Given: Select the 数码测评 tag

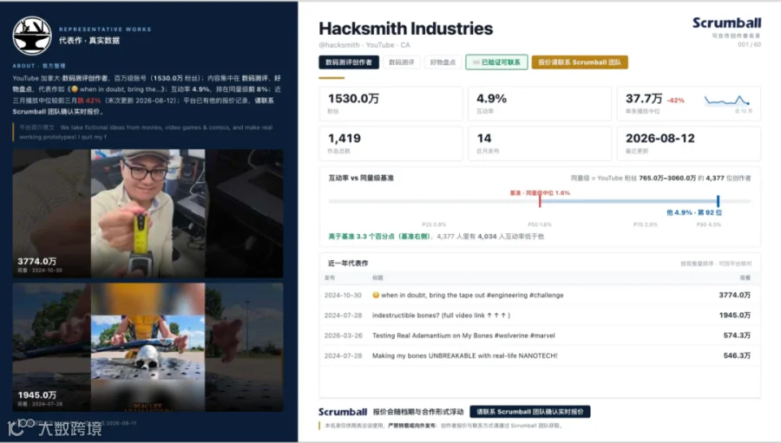Looking at the screenshot, I should pos(402,62).
